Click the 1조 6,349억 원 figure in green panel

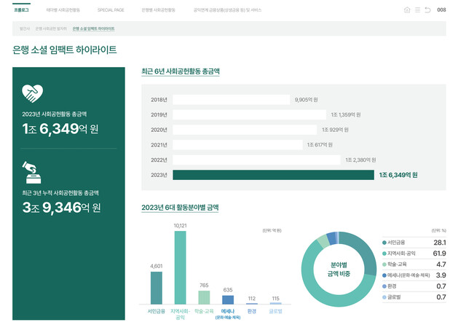click(x=60, y=129)
